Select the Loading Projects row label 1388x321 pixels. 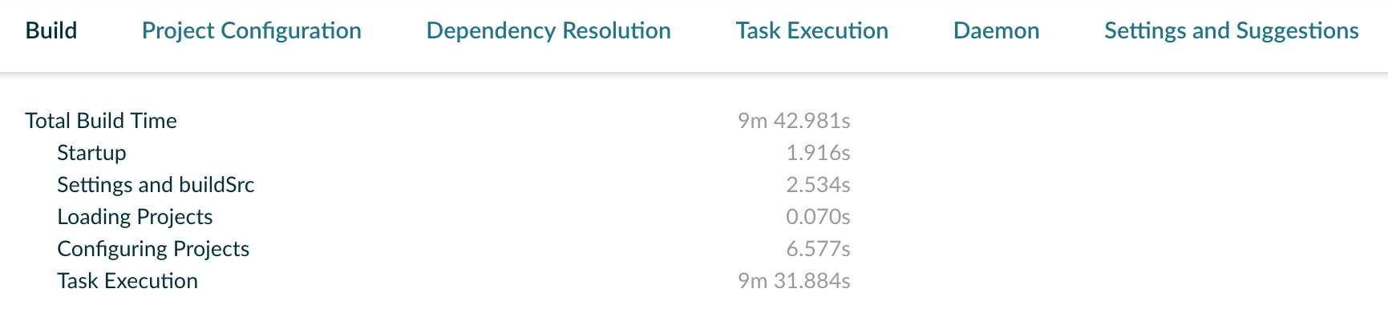point(135,217)
